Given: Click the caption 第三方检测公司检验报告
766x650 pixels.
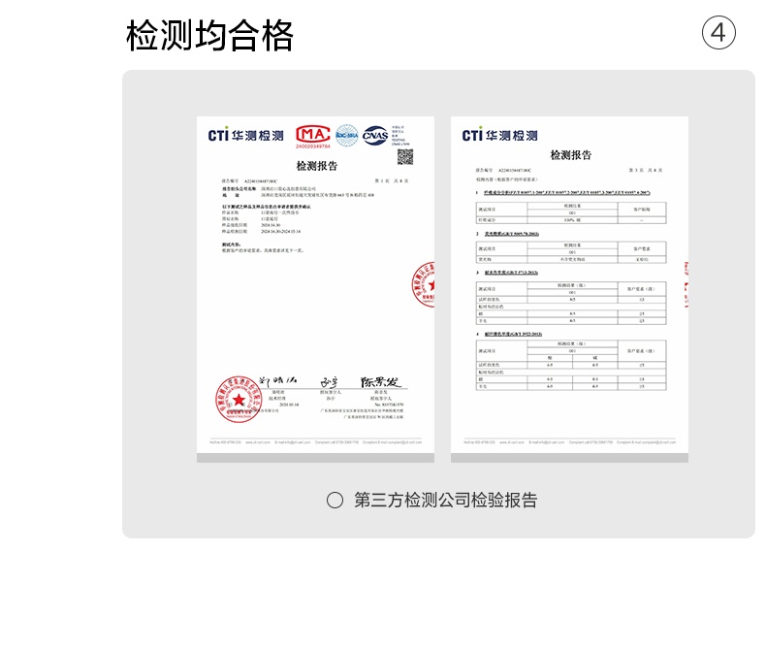Looking at the screenshot, I should click(x=445, y=500).
